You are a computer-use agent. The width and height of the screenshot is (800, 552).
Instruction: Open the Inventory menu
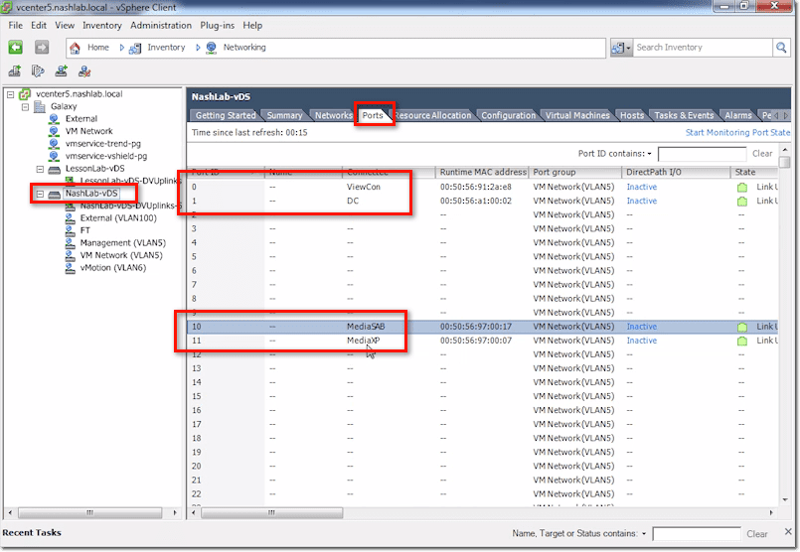pos(102,26)
